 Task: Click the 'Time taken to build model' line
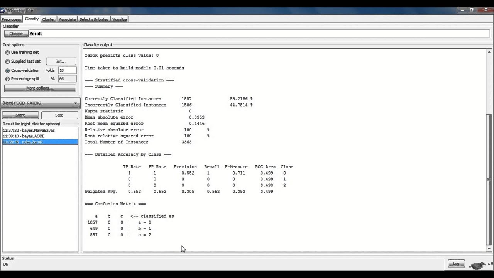(x=134, y=68)
